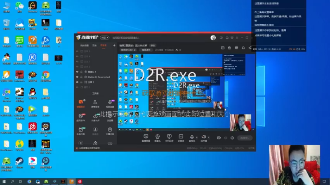Screen dimensions: 330x185
Task: Open the danmaku assistant tool
Action: click(x=81, y=104)
